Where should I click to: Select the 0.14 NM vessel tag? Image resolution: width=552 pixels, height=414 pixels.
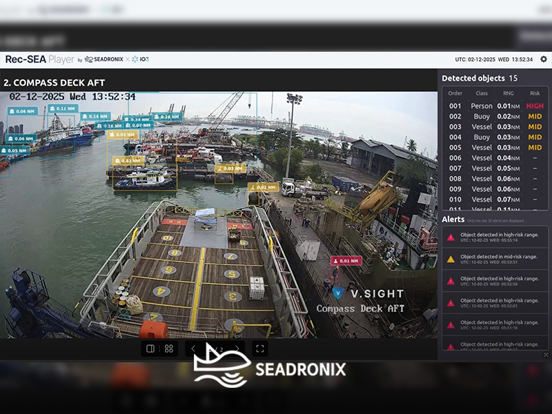[95, 116]
